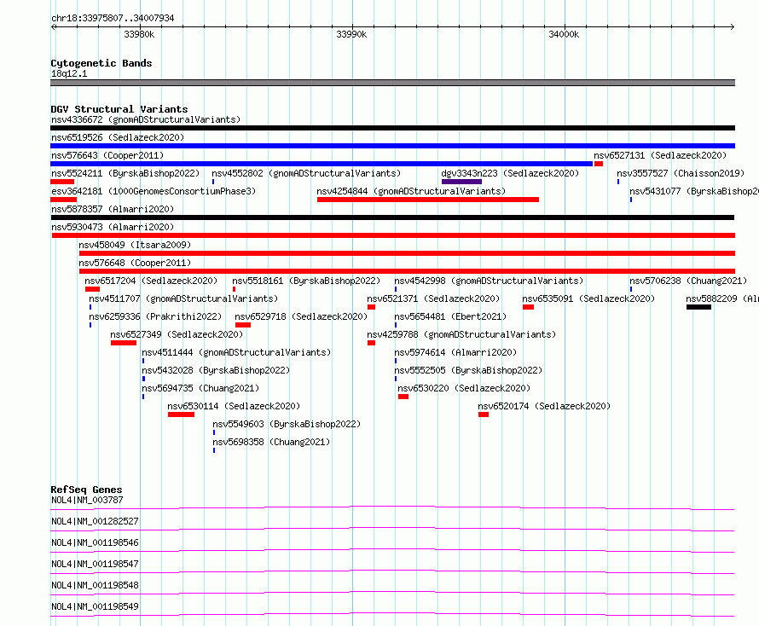Viewport: 759px width, 626px height.
Task: Open nsv6527349 (Sedlazeck2020) label
Action: pyautogui.click(x=177, y=334)
